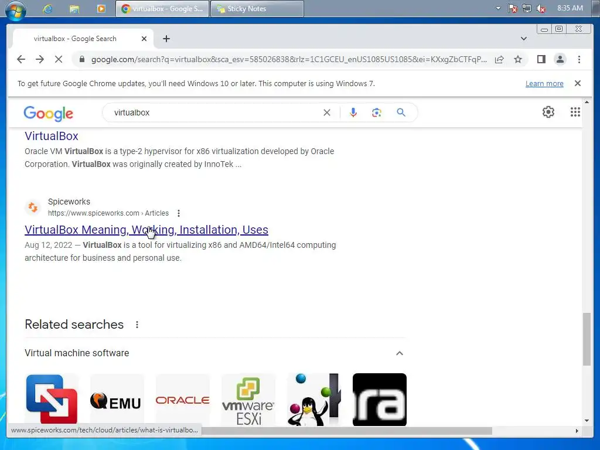Open more options for Spiceworks result
The image size is (600, 450).
[178, 213]
